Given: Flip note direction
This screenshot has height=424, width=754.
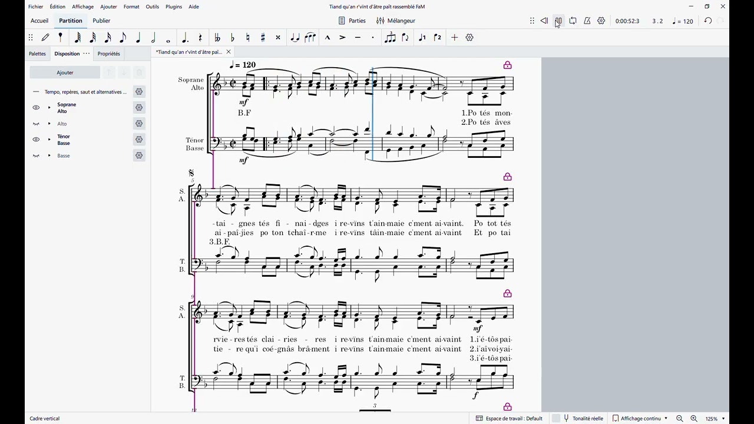Looking at the screenshot, I should tap(405, 37).
